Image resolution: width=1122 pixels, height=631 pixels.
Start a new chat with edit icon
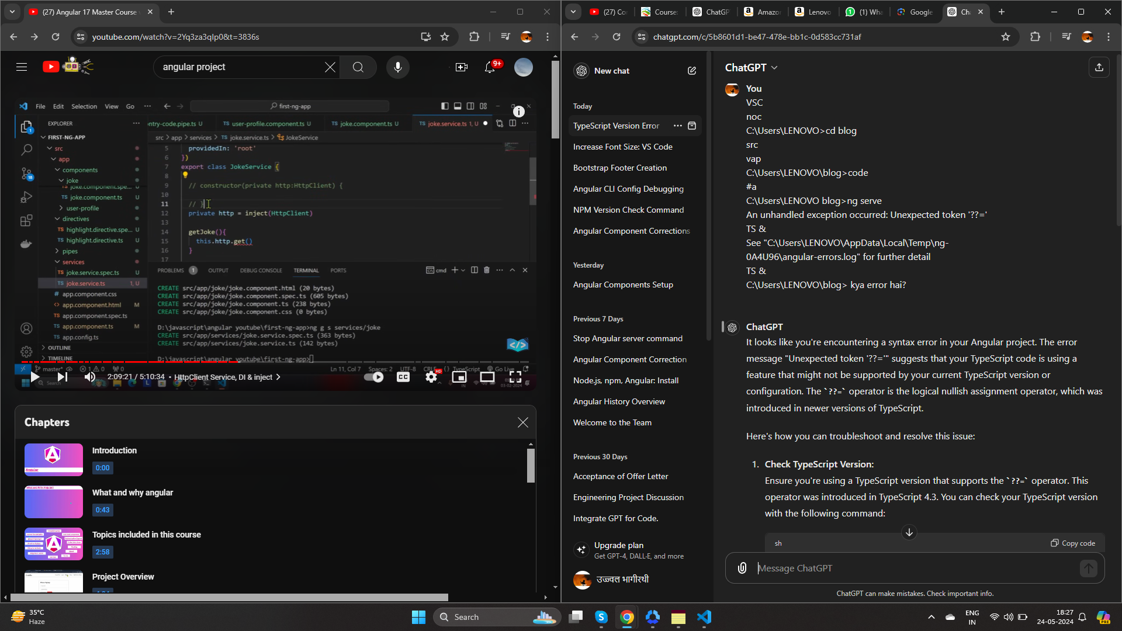point(692,71)
